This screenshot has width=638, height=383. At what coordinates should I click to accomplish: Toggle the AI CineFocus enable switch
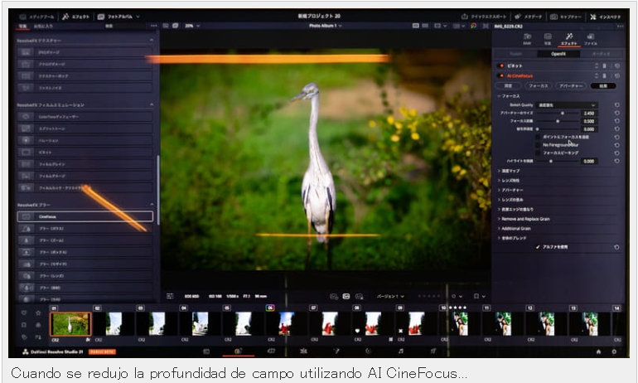coord(501,75)
